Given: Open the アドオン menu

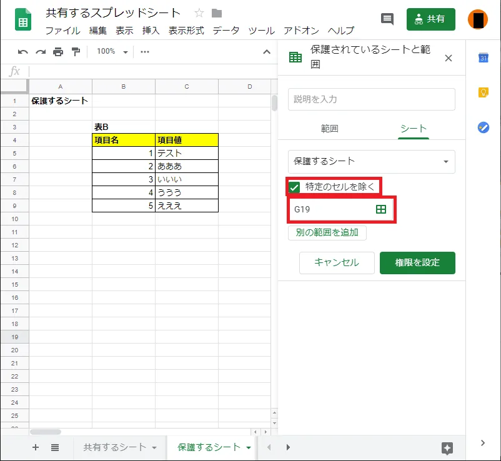Looking at the screenshot, I should 301,31.
